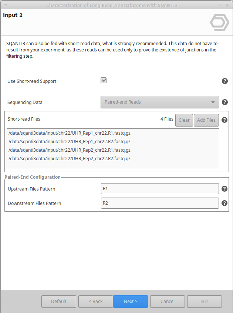The height and width of the screenshot is (313, 233).
Task: Open help for Upstream Files Pattern
Action: (224, 189)
